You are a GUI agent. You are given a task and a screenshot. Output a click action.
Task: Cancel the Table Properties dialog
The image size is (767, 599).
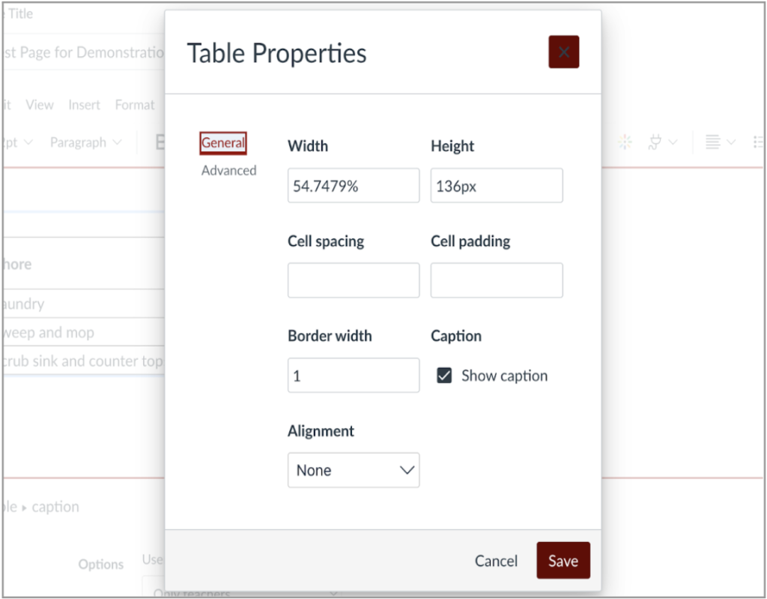[496, 560]
